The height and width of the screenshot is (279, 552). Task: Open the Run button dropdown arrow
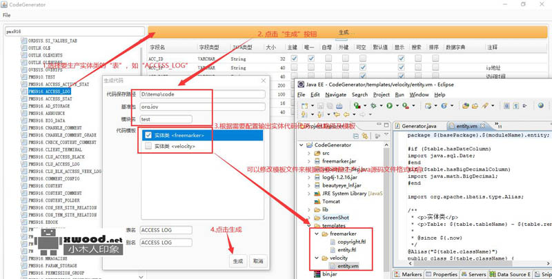click(x=397, y=106)
